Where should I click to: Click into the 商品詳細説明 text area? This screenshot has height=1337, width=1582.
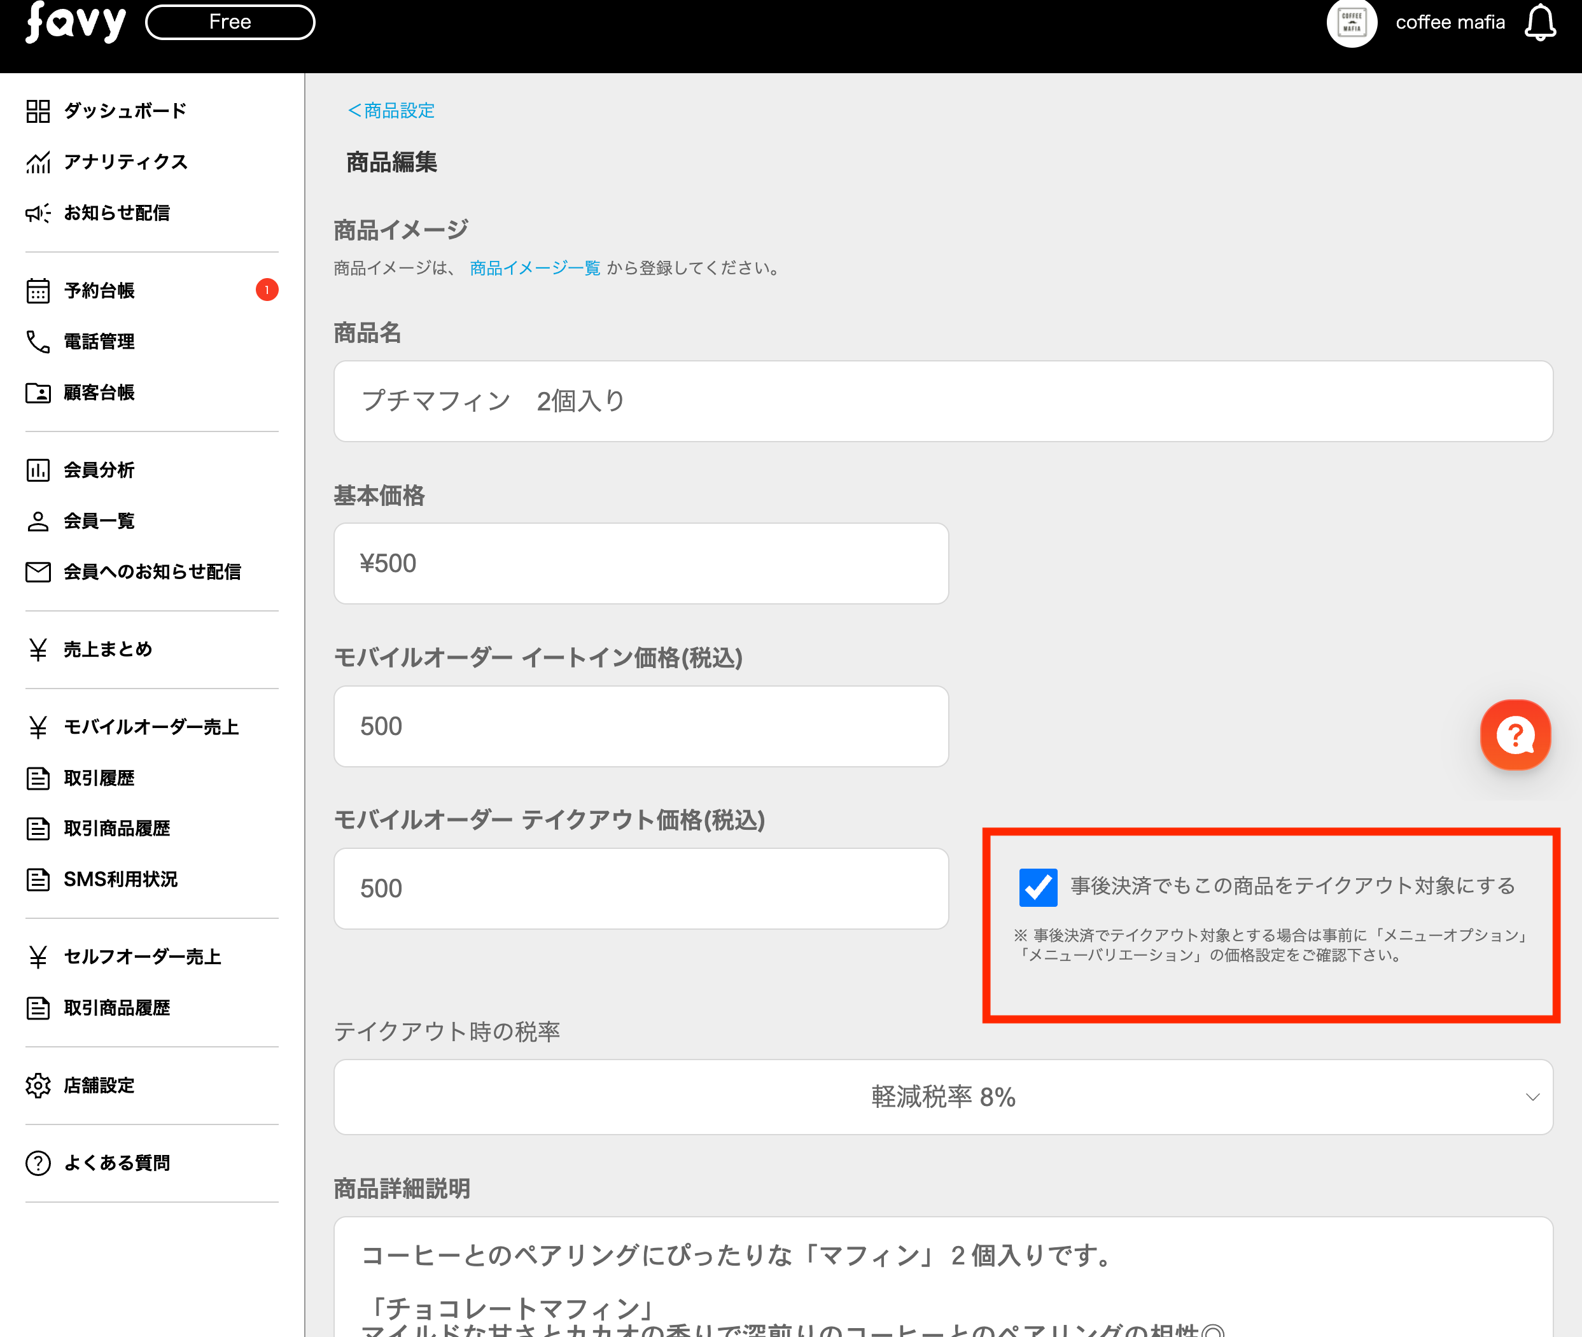[943, 1277]
